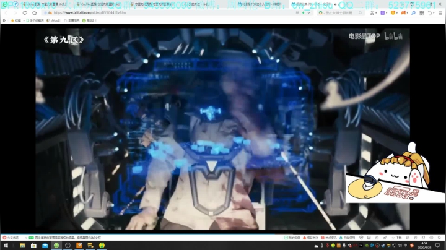
Task: Open the extensions grid icon
Action: pos(422,13)
